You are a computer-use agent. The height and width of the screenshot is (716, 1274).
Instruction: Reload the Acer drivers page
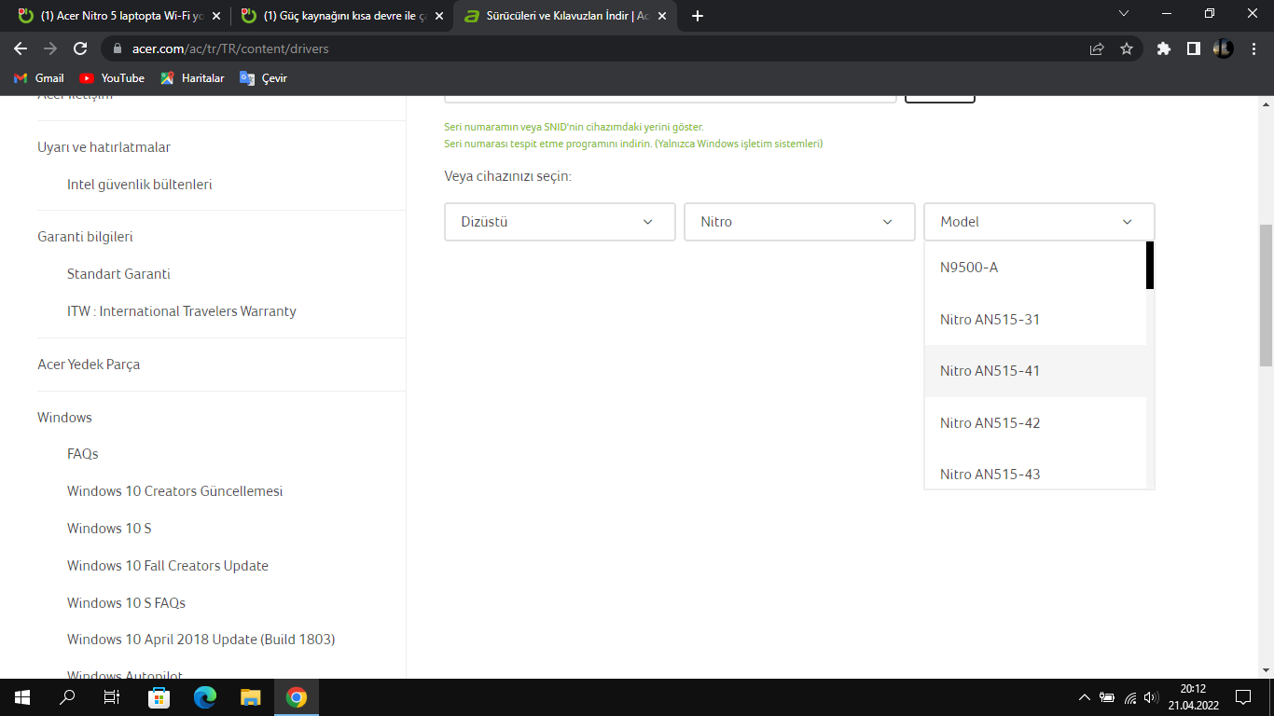pyautogui.click(x=80, y=48)
